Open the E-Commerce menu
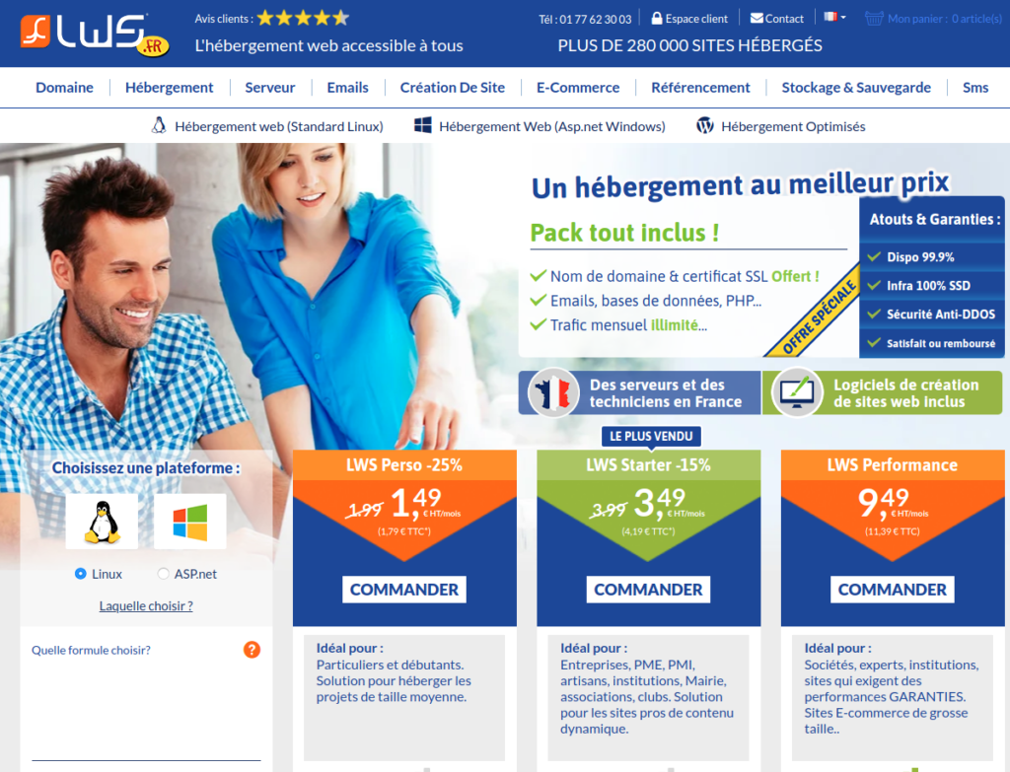The height and width of the screenshot is (772, 1010). coord(578,88)
